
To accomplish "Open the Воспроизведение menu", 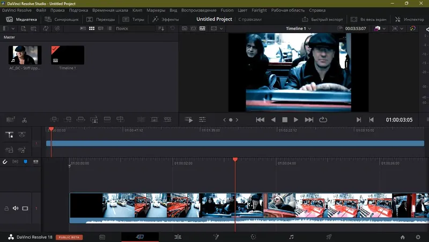I will pos(198,10).
